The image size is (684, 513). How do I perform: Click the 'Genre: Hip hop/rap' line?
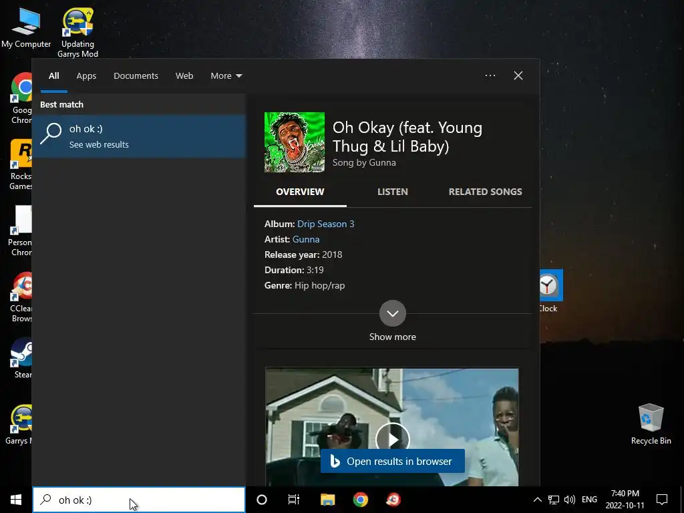[x=305, y=286]
